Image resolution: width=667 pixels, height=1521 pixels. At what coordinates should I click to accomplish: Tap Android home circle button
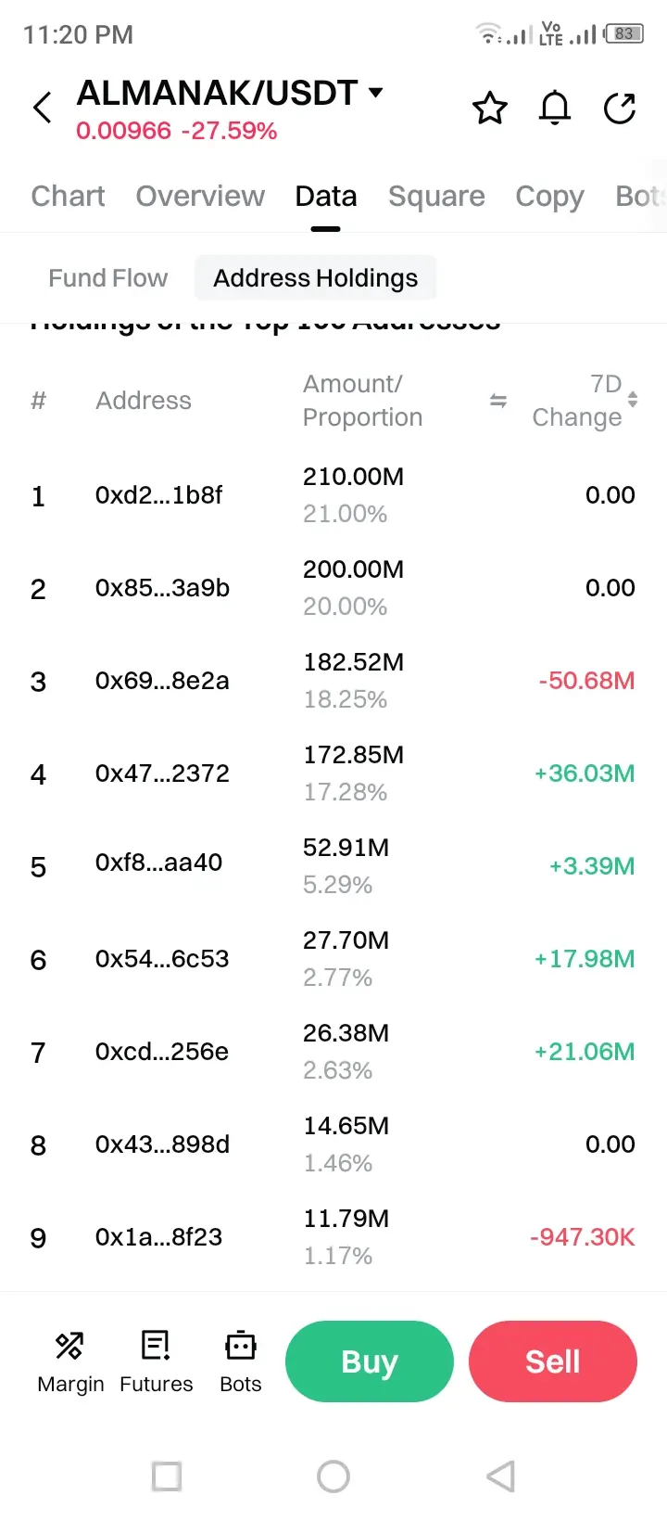click(x=333, y=1476)
